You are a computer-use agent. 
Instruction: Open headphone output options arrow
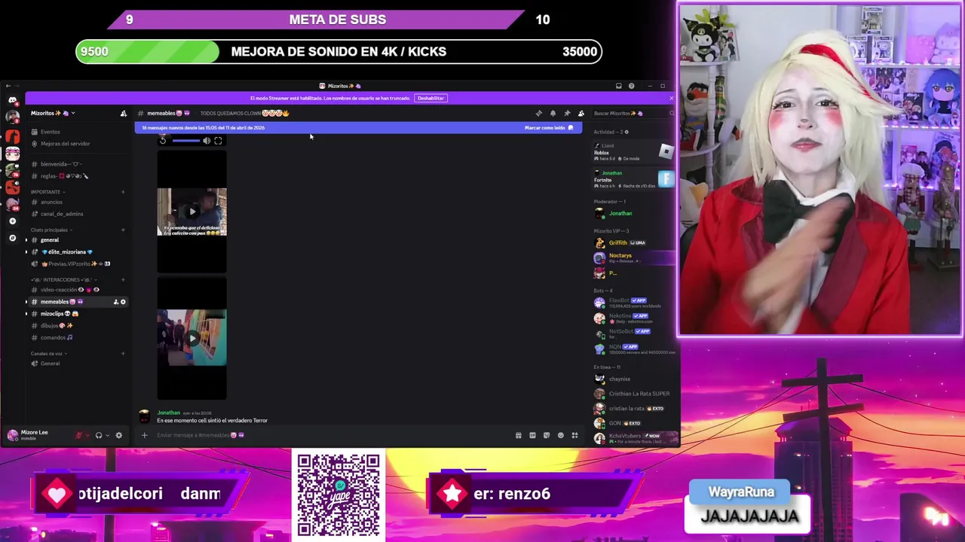pos(107,435)
